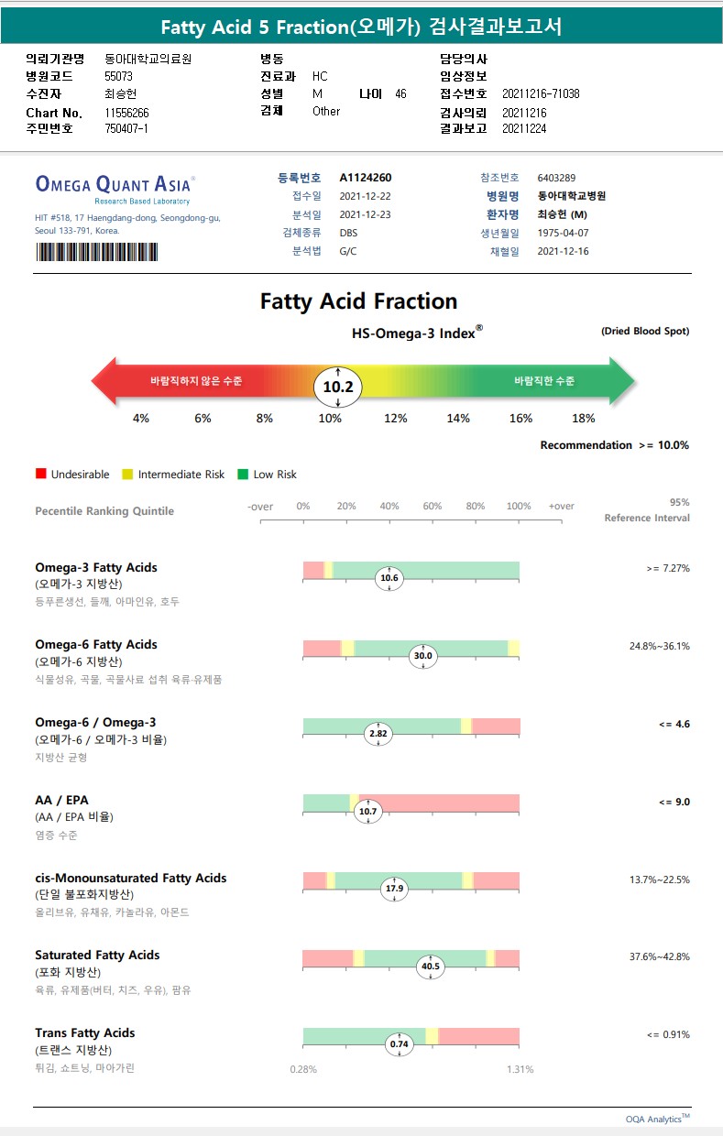The image size is (723, 1136).
Task: Select the 17.9 cis-Monounsaturated marker
Action: click(x=394, y=889)
